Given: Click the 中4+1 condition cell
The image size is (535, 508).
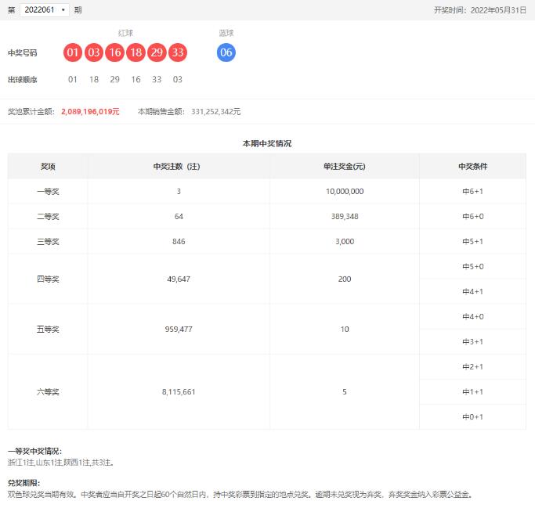Looking at the screenshot, I should point(473,292).
